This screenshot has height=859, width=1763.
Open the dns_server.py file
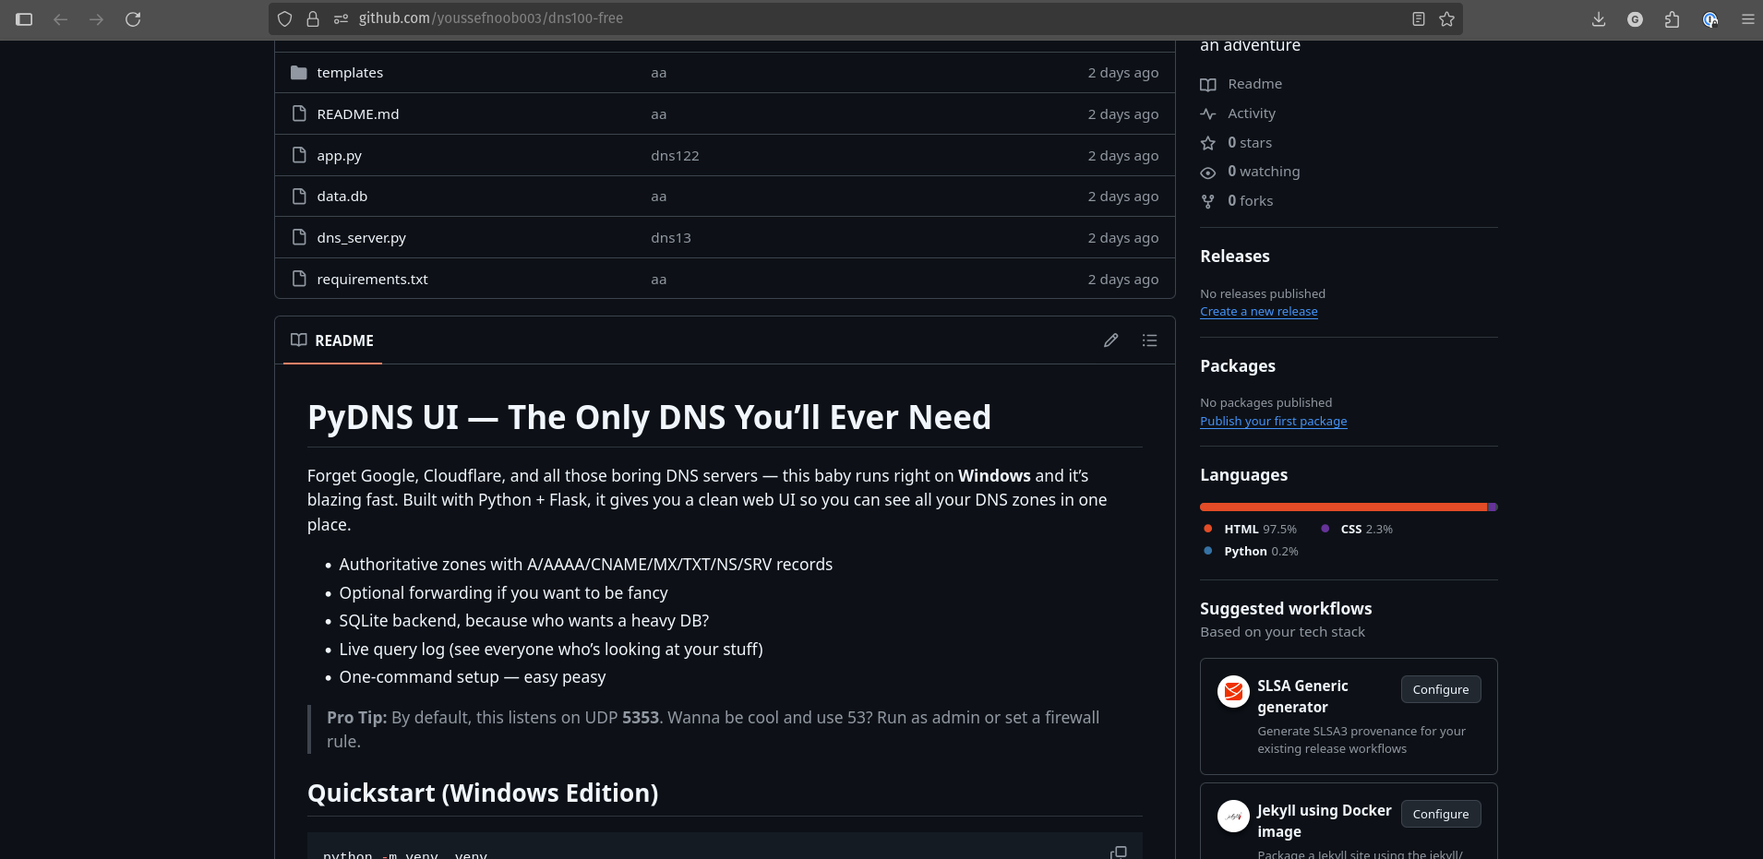[361, 238]
